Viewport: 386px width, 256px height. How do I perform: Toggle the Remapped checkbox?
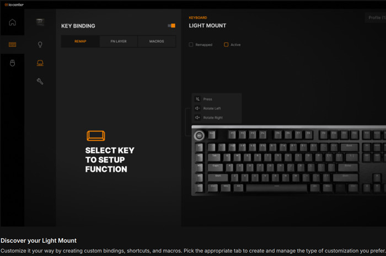tap(191, 45)
